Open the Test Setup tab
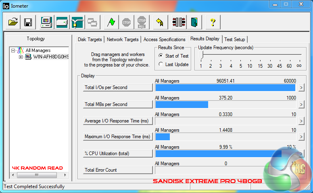 (235, 39)
